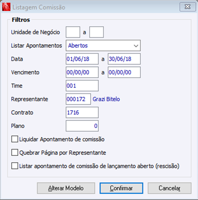Click the second Vencimento date field
This screenshot has height=200, width=198.
[124, 72]
